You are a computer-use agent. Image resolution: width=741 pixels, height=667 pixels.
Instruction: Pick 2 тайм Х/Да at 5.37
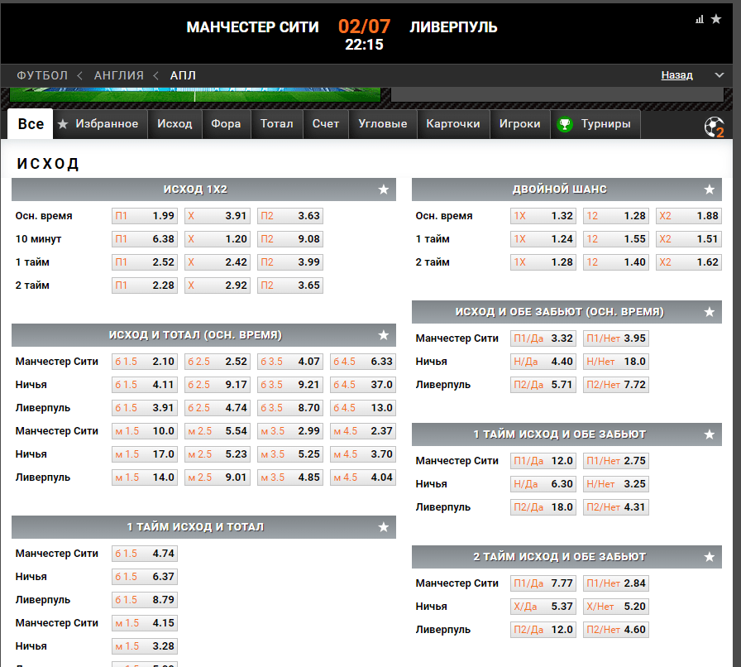(x=543, y=607)
